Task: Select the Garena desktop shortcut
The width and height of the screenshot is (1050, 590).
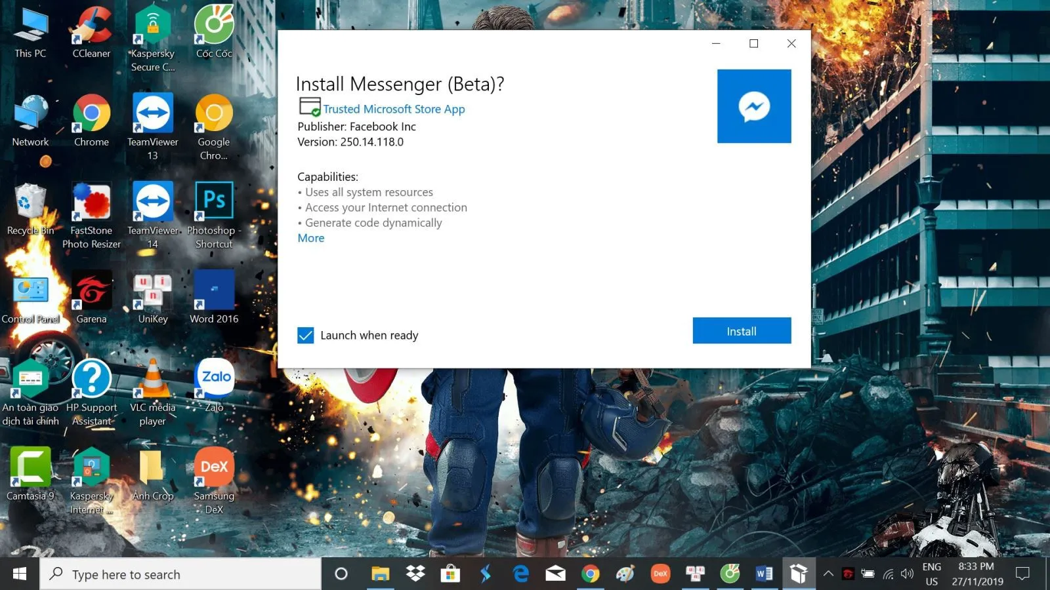Action: pos(91,298)
